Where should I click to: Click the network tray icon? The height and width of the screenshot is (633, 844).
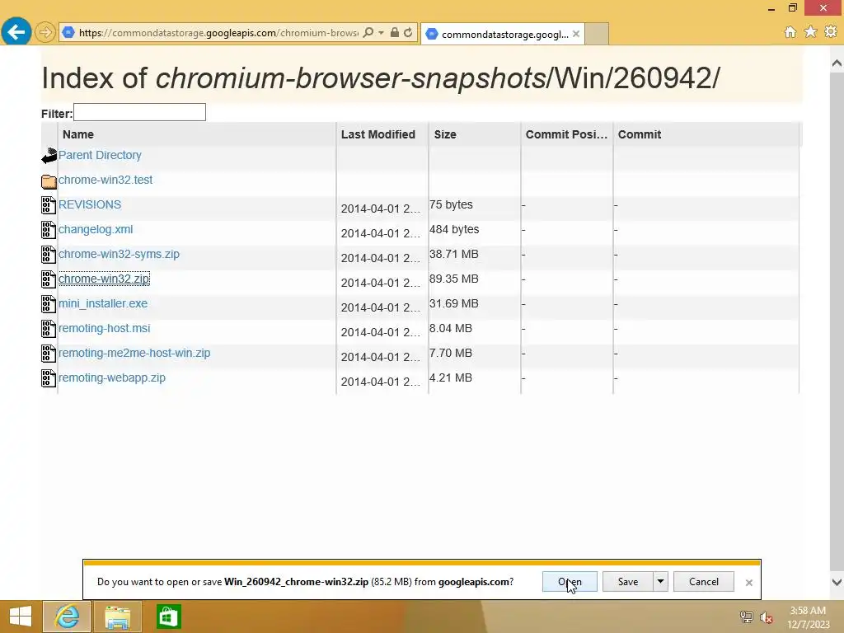(x=747, y=617)
